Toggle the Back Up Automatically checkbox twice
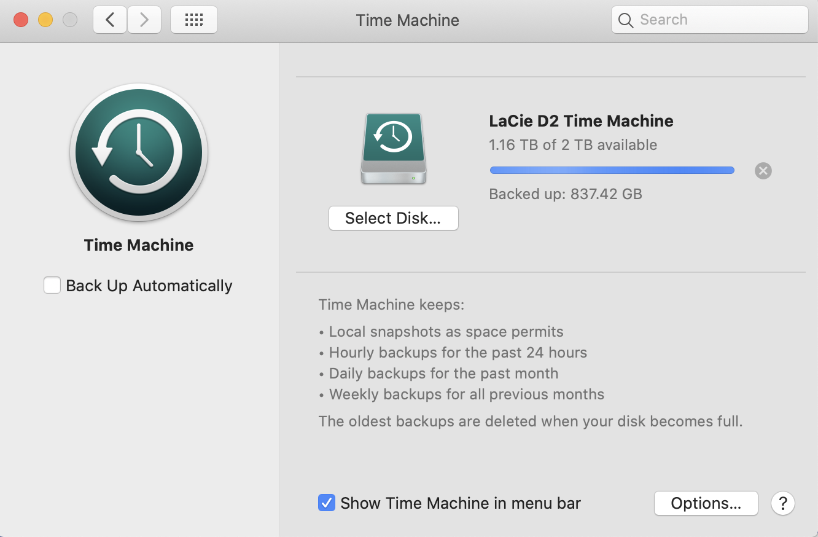This screenshot has height=537, width=818. point(52,284)
